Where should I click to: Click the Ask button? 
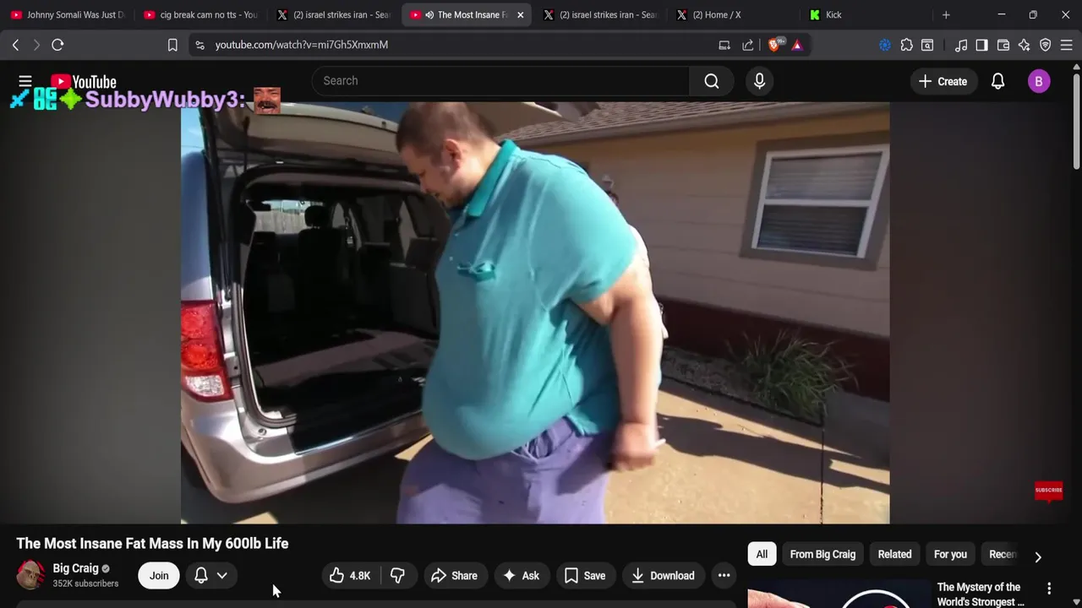pos(522,576)
